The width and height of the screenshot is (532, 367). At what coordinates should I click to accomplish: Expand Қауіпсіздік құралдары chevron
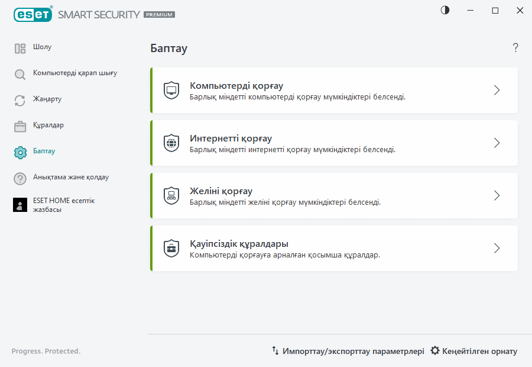497,248
